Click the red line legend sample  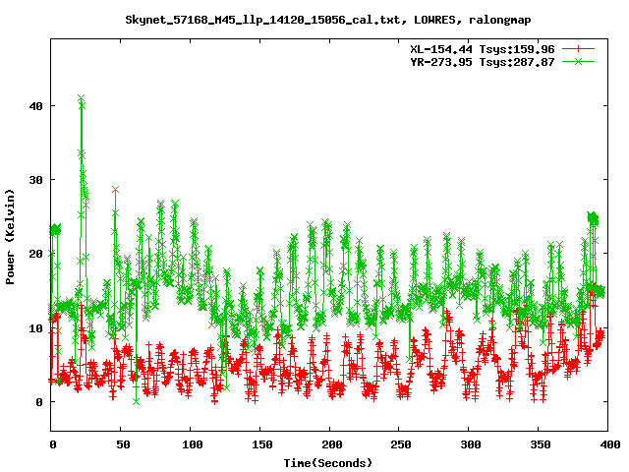click(x=578, y=49)
